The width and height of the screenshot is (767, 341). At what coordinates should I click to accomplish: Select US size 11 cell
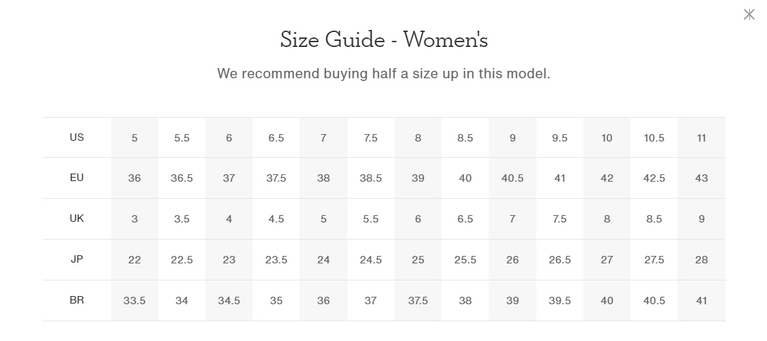pyautogui.click(x=701, y=137)
